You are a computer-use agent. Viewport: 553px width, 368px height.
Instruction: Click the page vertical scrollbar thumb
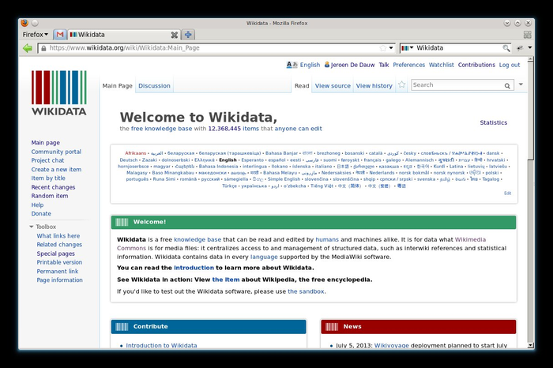(530, 112)
